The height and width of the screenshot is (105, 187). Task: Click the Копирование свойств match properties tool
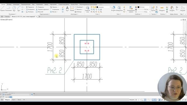point(131,9)
